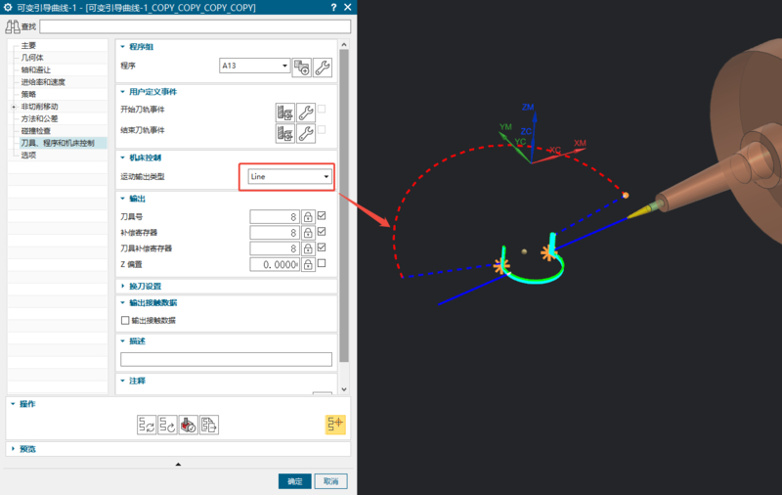Toggle the 输出接触数据 checkbox
This screenshot has width=782, height=495.
click(x=124, y=320)
